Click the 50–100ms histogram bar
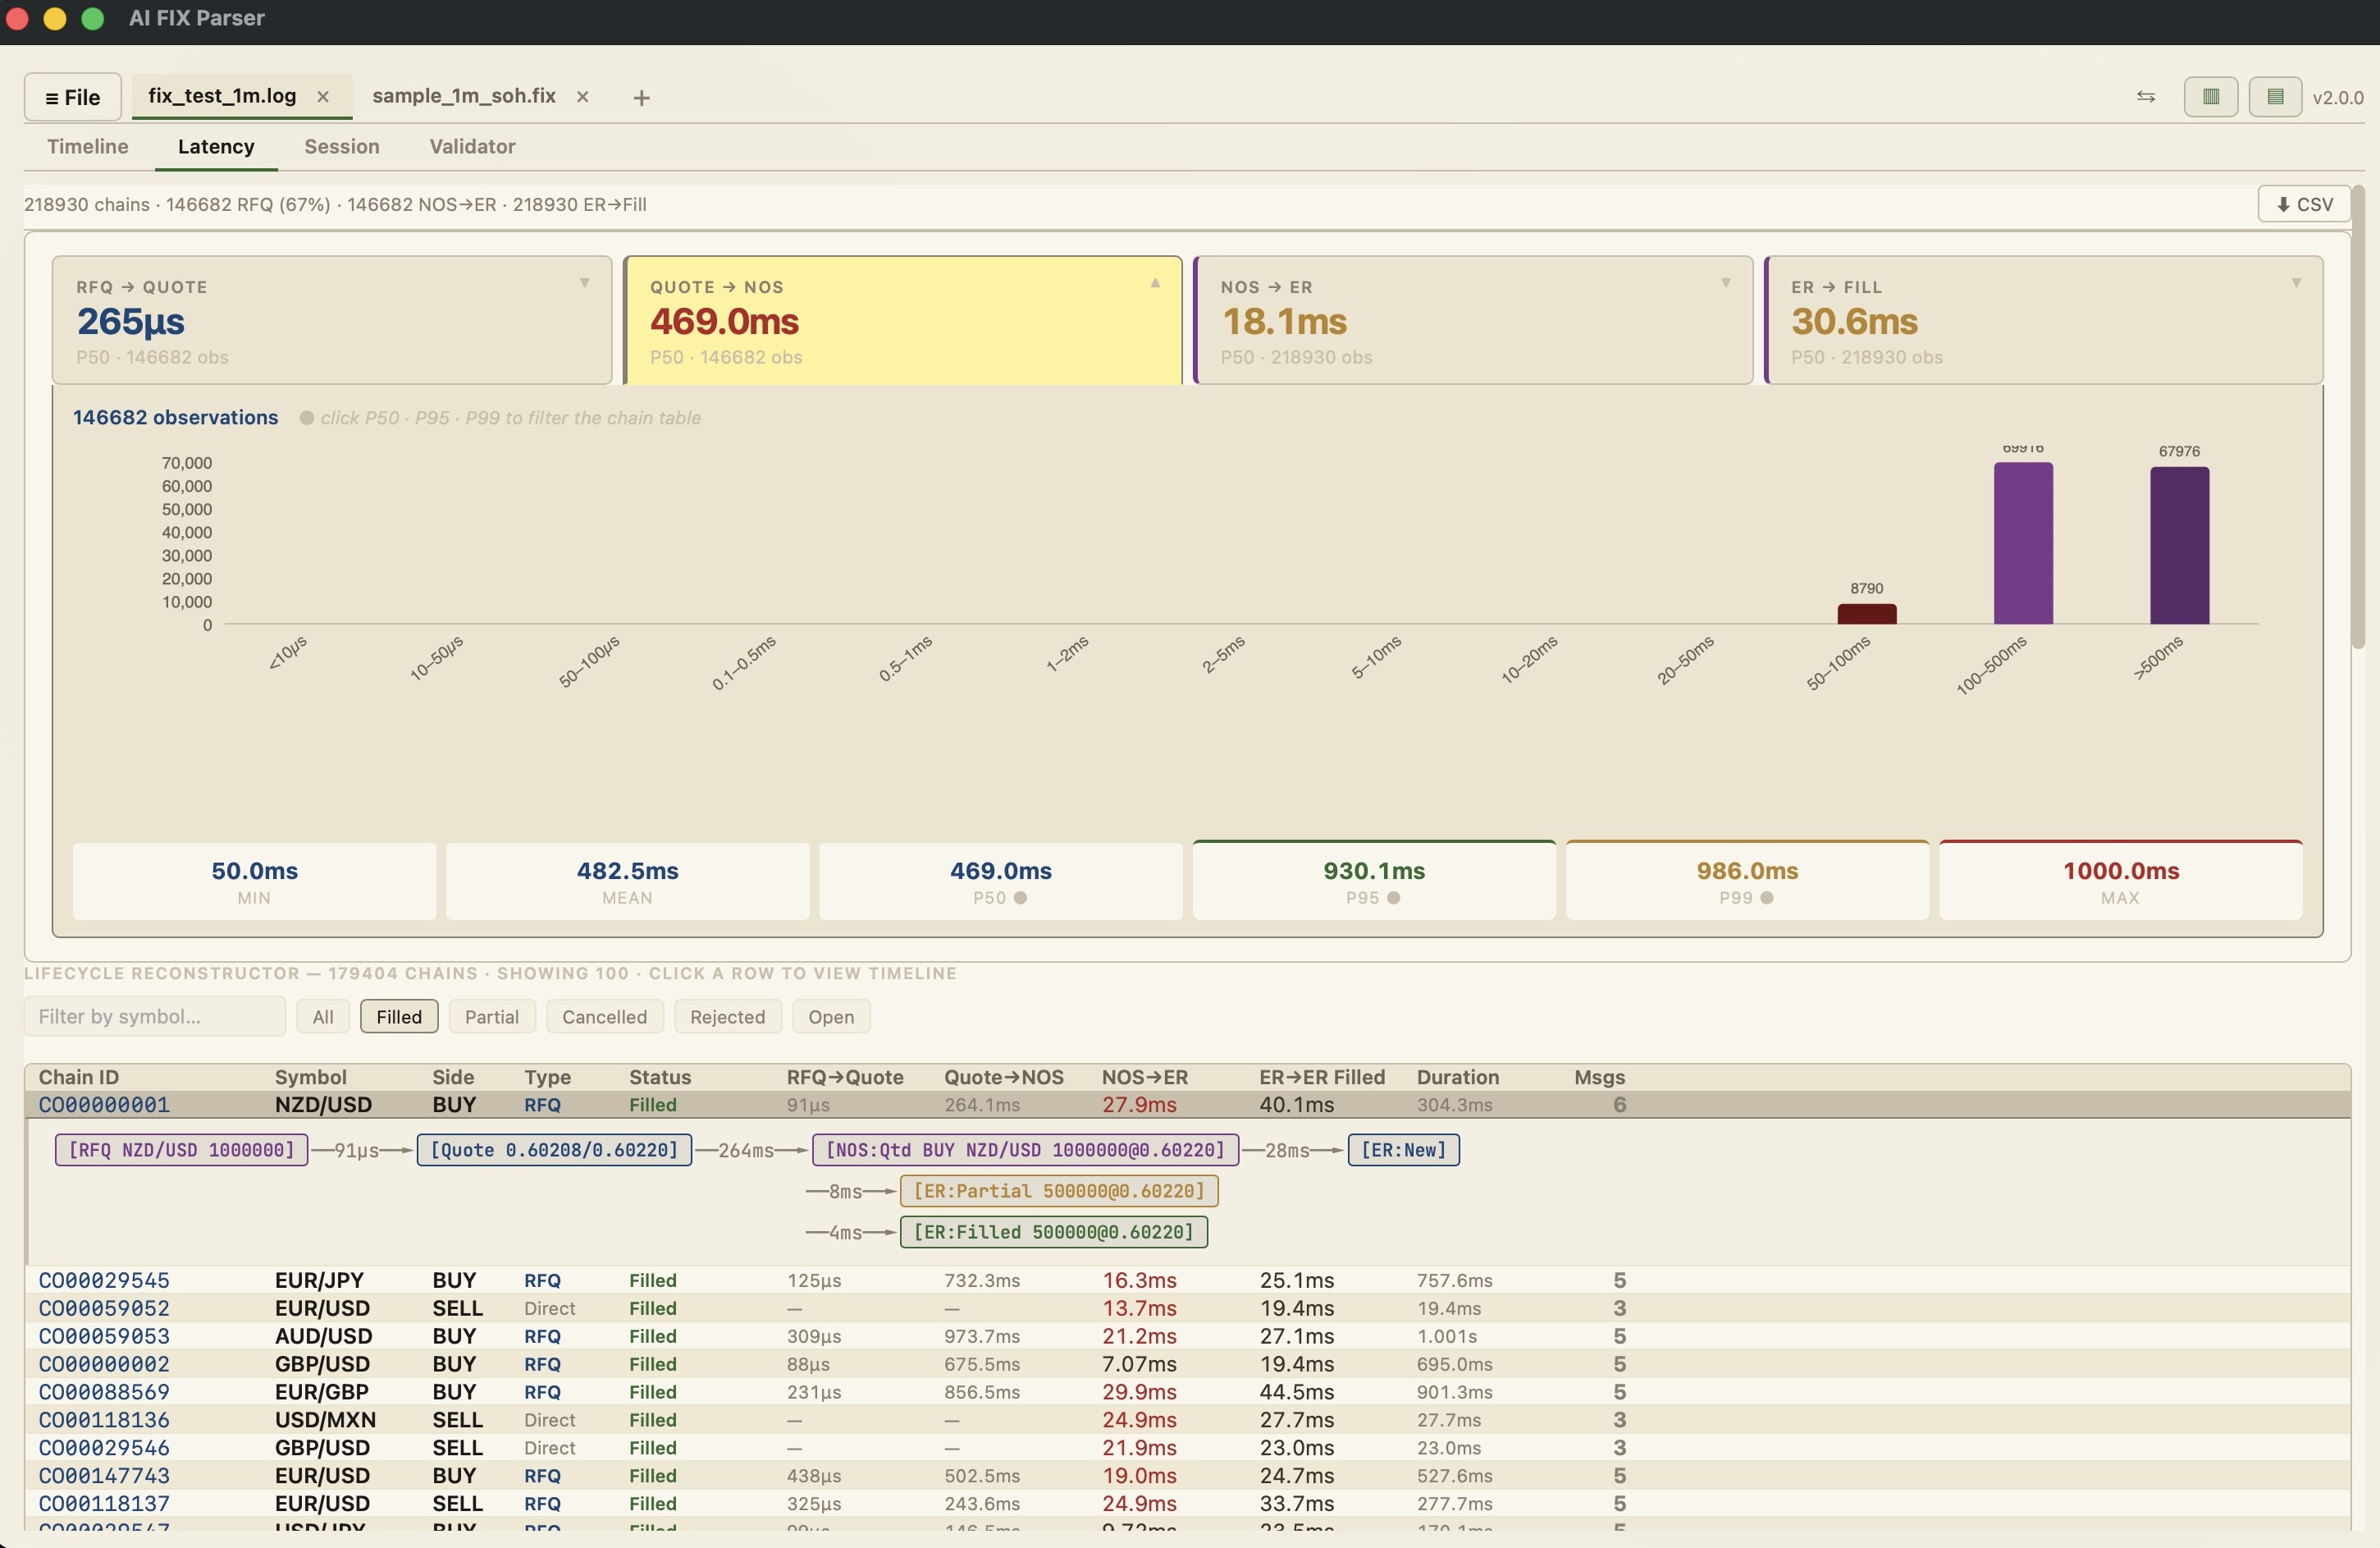Viewport: 2380px width, 1548px height. click(x=1867, y=613)
